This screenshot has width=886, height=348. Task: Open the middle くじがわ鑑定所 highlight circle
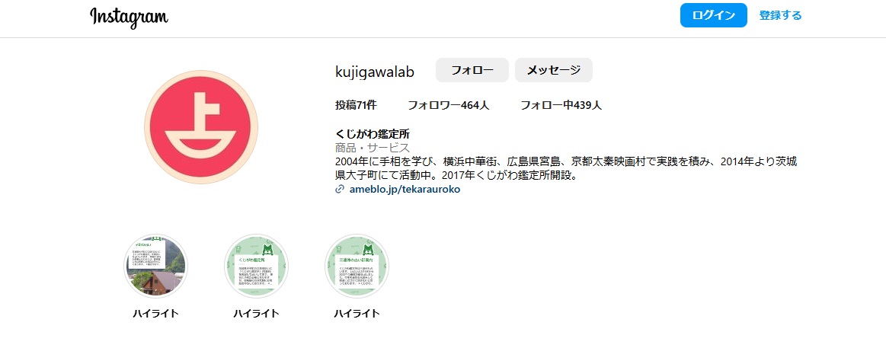click(x=256, y=266)
